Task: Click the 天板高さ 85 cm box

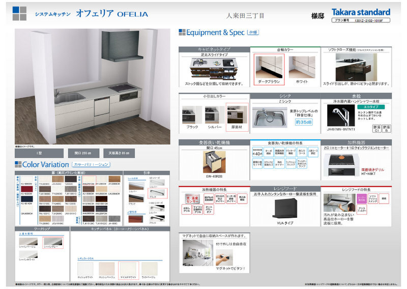Action: [x=119, y=153]
